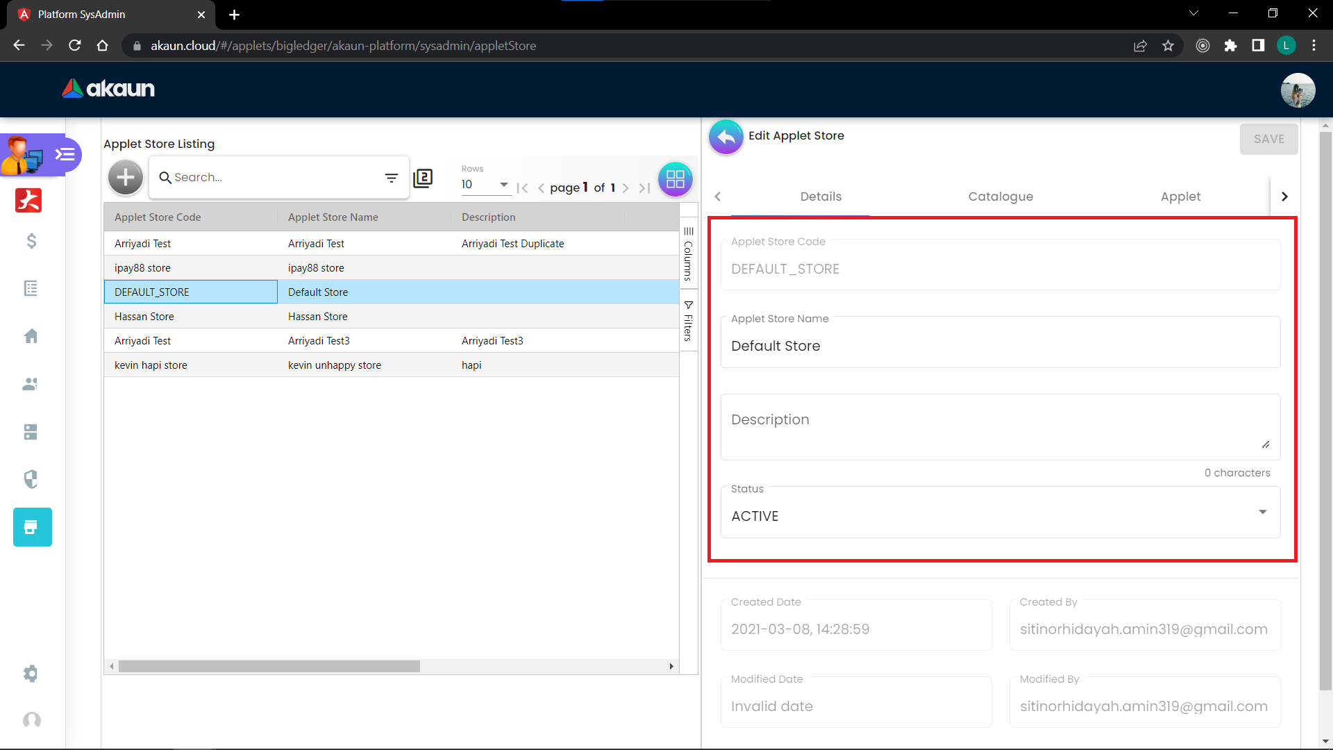Screen dimensions: 1333x750
Task: Switch to the Applet tab
Action: [1180, 197]
